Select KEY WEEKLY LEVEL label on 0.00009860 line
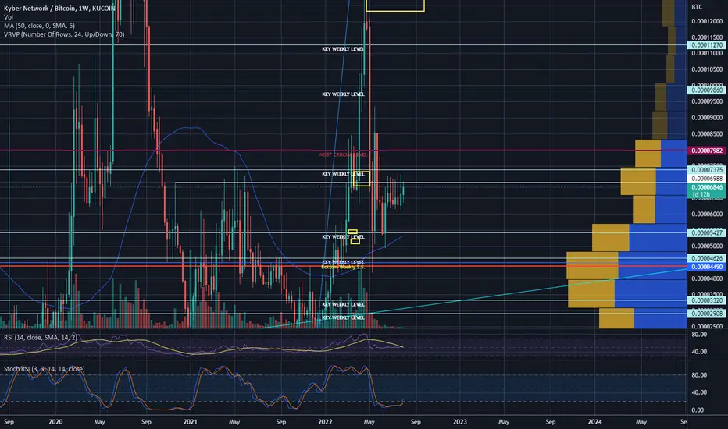728x429 pixels. click(x=343, y=94)
